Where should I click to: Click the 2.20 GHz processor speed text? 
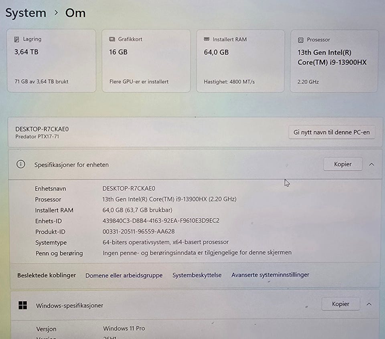[308, 82]
